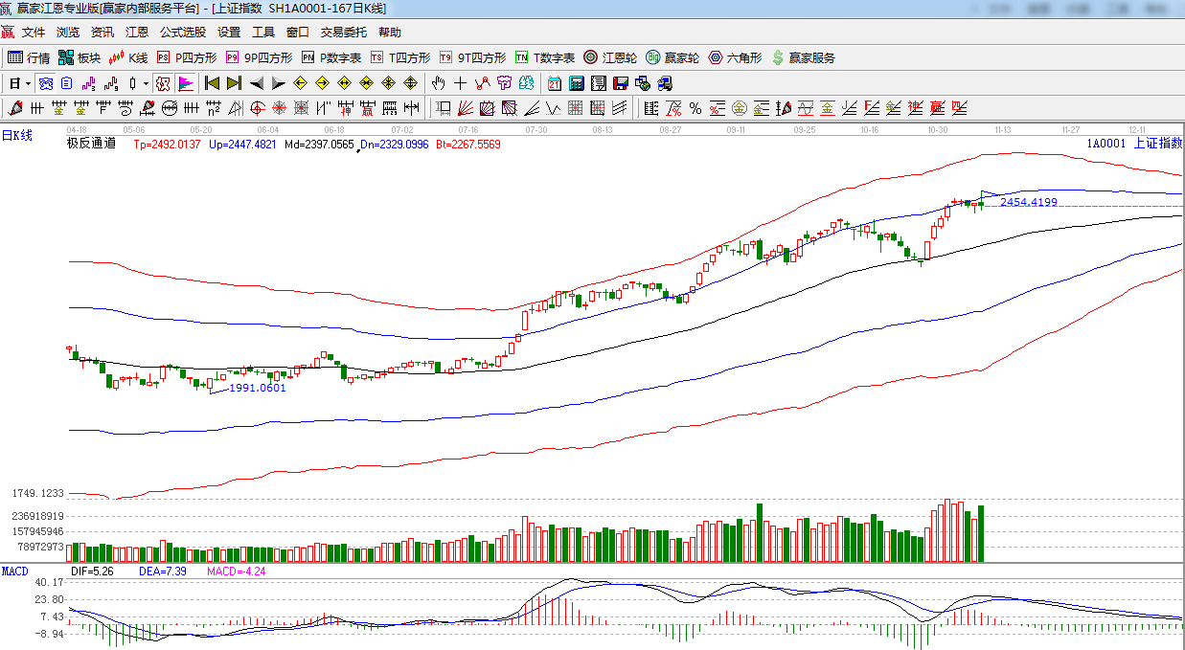Image resolution: width=1185 pixels, height=650 pixels.
Task: Select the crosshair cursor tool
Action: coord(461,83)
